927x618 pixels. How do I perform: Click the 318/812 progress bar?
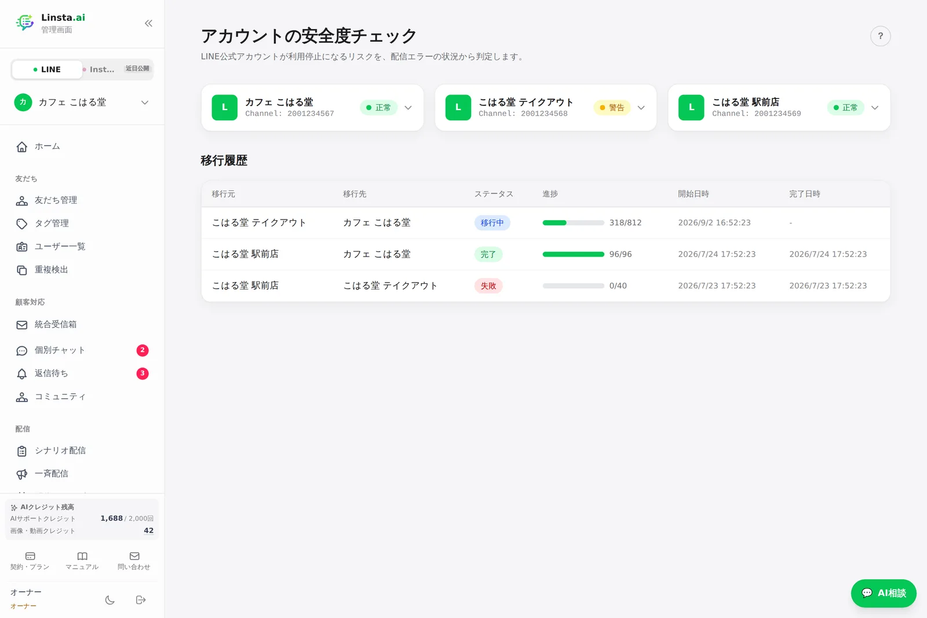point(573,223)
